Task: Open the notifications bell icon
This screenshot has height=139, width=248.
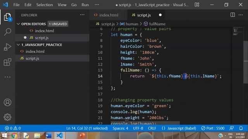Action: click(241, 128)
